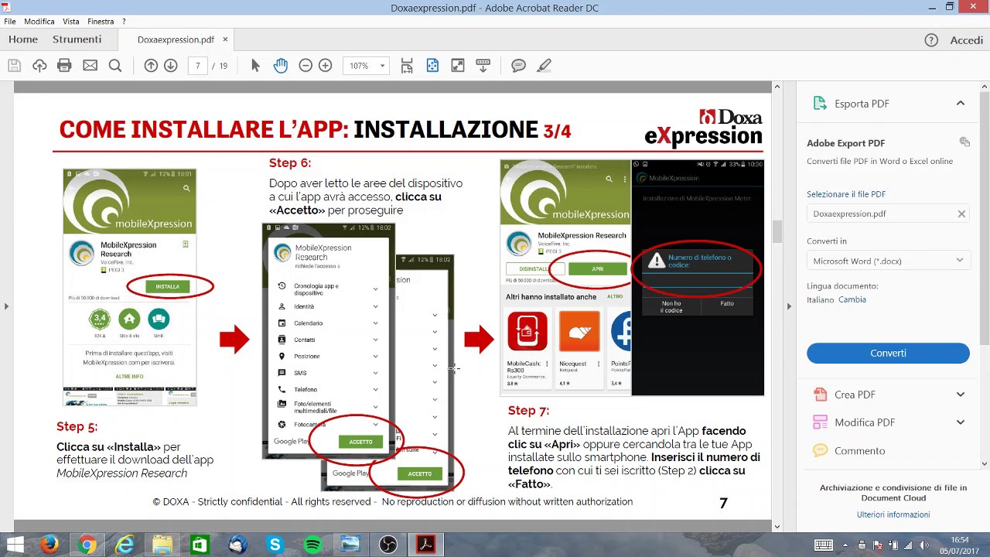Image resolution: width=990 pixels, height=557 pixels.
Task: Click Selezionare il file PDF link
Action: coord(846,194)
